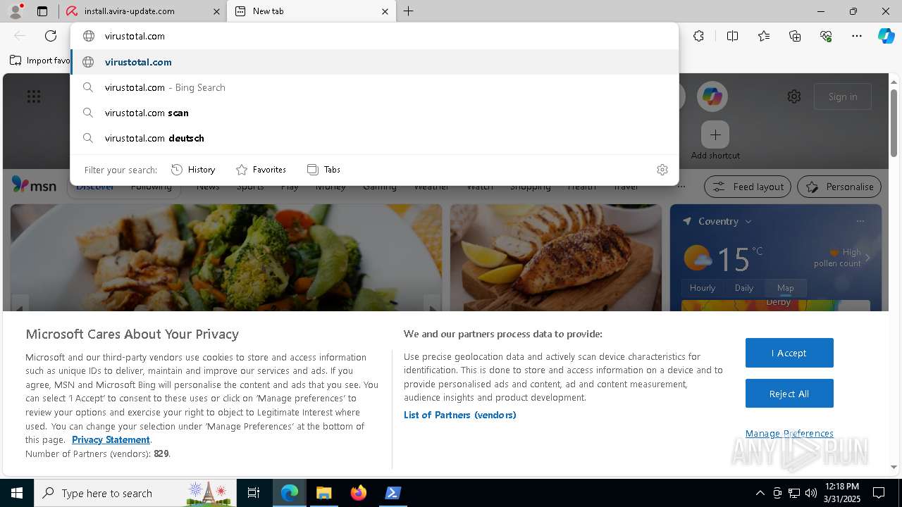This screenshot has width=902, height=507.
Task: Select the virustotal.com site suggestion
Action: point(375,62)
